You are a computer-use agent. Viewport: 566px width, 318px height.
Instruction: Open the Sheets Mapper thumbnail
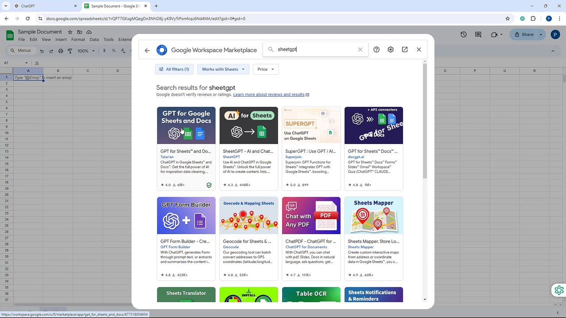pos(374,216)
